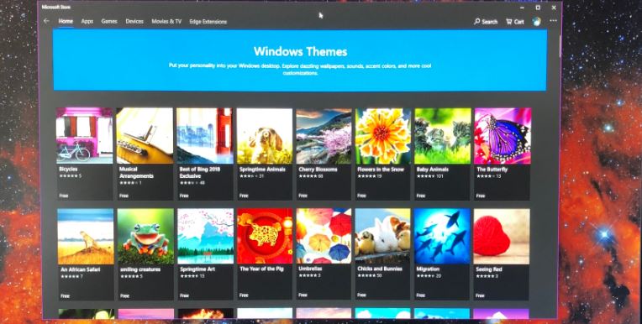Close the Microsoft Store window

click(x=554, y=8)
